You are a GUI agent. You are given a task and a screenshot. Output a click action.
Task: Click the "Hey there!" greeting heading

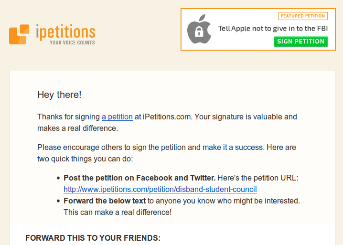(x=59, y=95)
